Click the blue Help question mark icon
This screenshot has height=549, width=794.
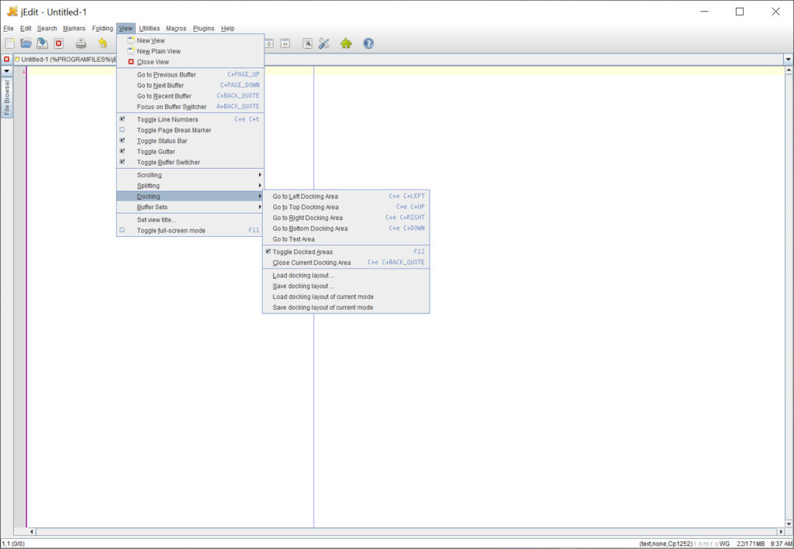coord(368,43)
